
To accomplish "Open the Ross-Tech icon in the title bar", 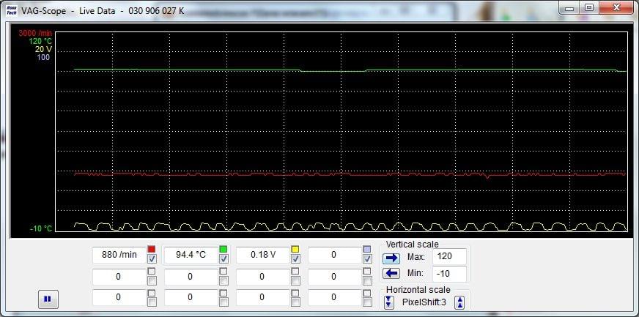I will point(12,10).
